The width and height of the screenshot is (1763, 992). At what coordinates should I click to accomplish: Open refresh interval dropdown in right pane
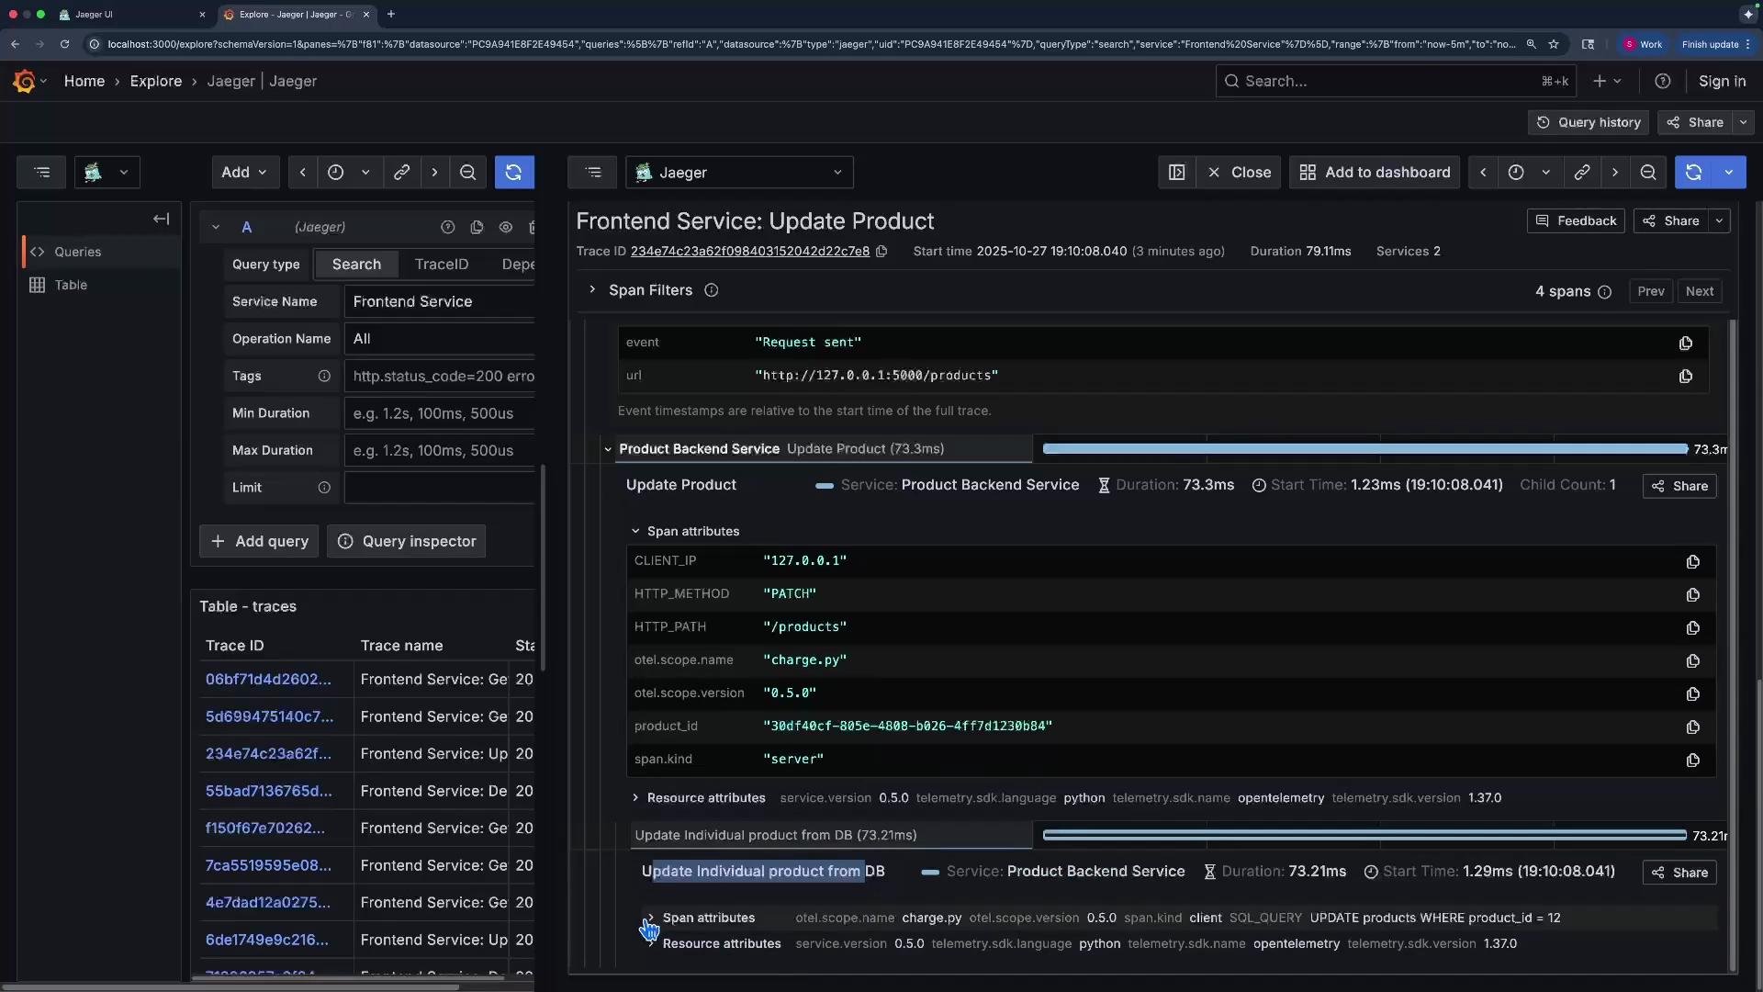click(1729, 172)
